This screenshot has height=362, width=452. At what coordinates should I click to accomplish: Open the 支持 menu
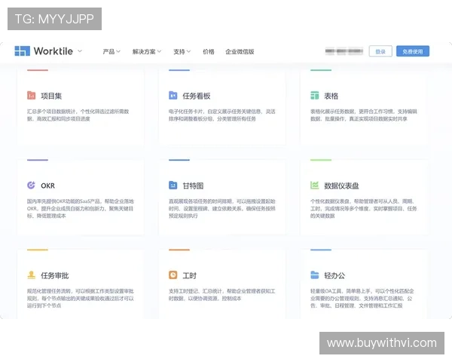click(x=182, y=51)
